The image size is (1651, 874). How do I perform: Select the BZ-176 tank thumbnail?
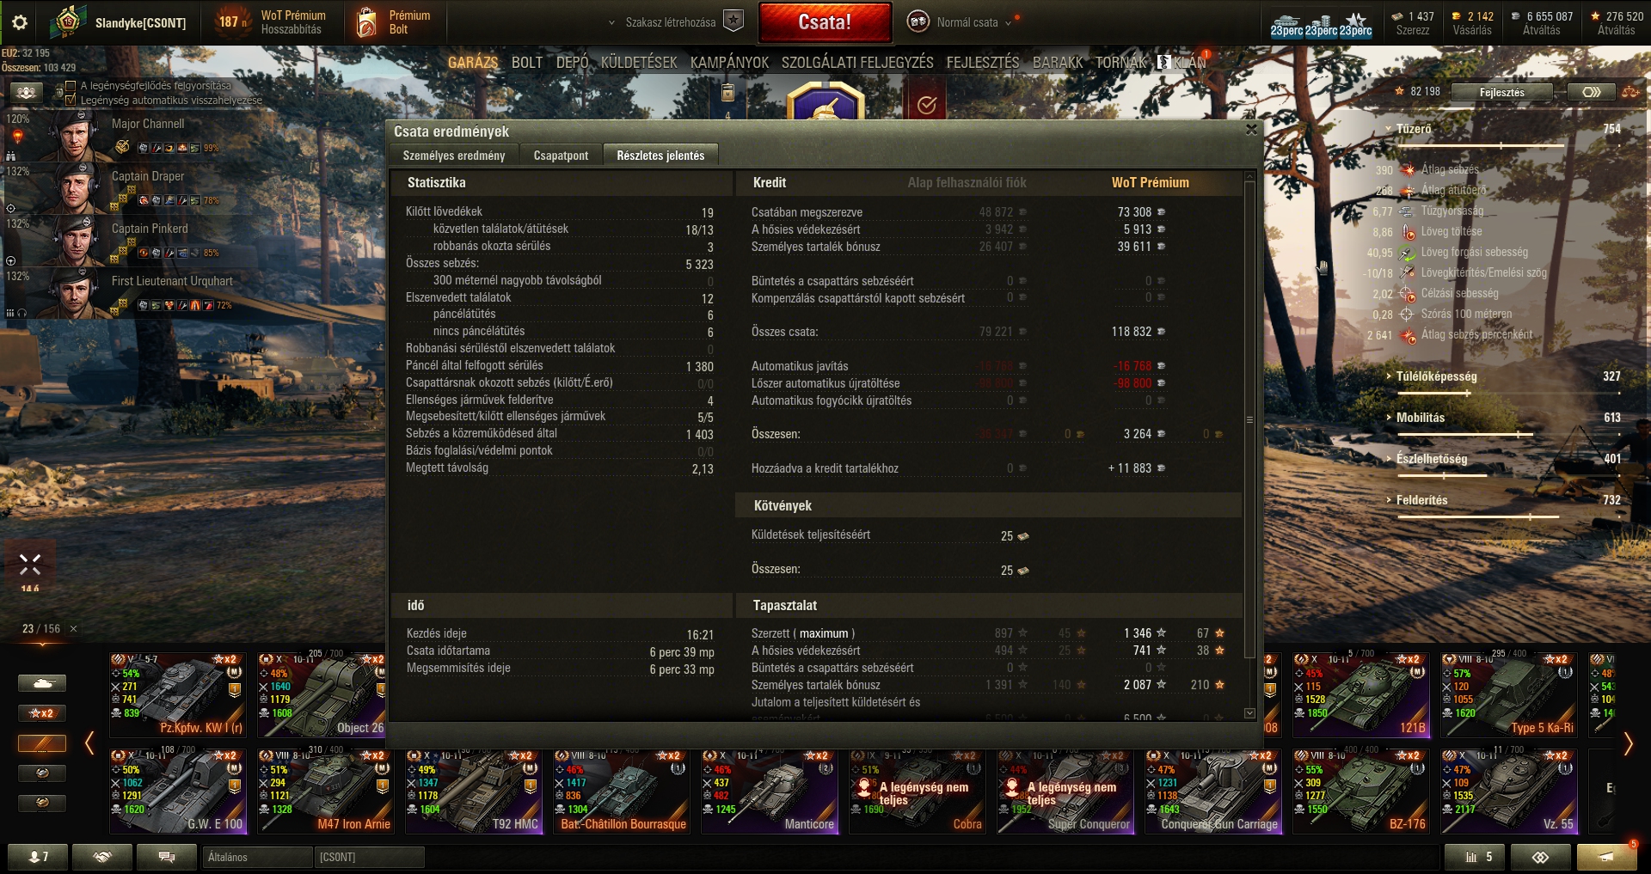(x=1361, y=791)
